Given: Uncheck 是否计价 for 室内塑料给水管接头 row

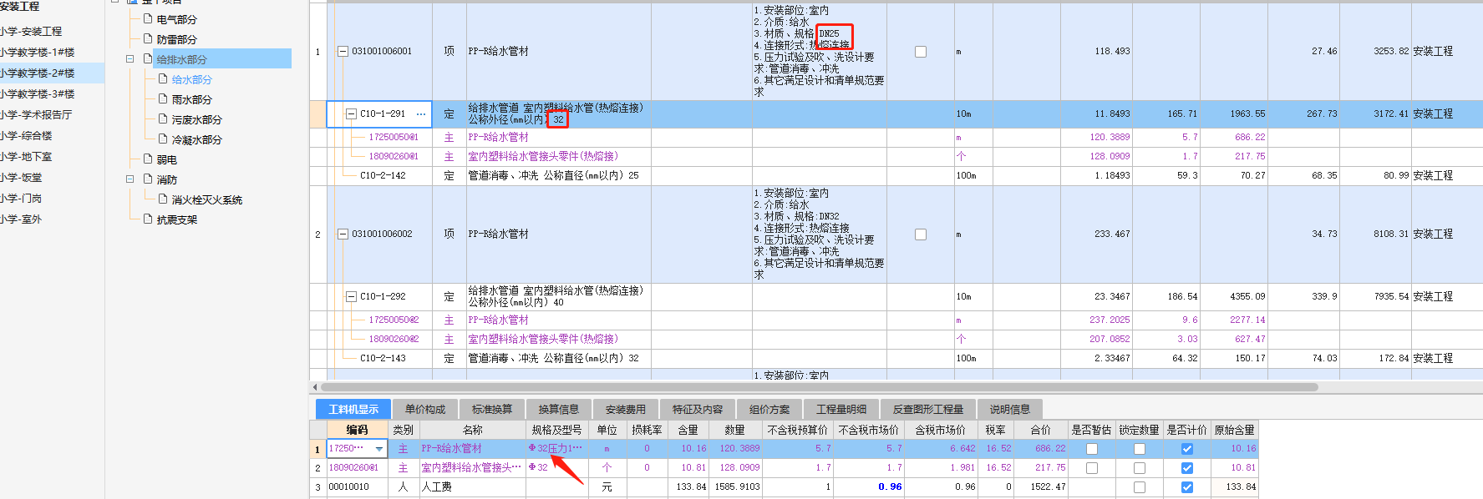Looking at the screenshot, I should click(1186, 468).
